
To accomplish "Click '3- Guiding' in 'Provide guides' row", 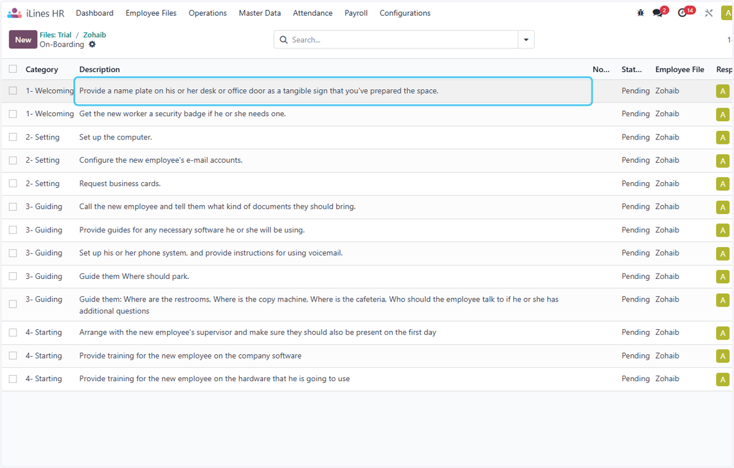I will tap(44, 230).
